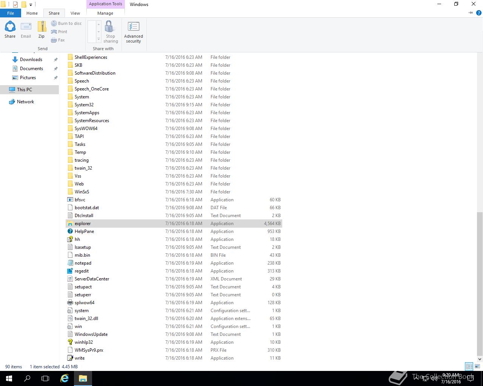Click the taskbar Search icon
This screenshot has width=483, height=386.
point(27,378)
